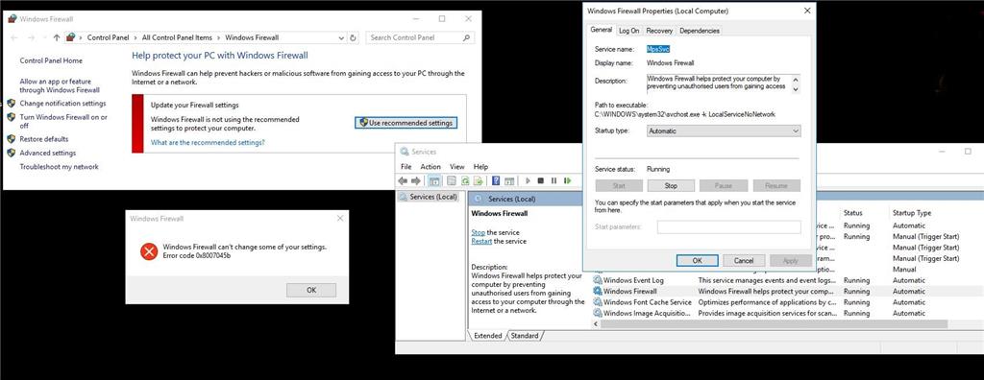984x380 pixels.
Task: Click shield icon beside Restore defaults
Action: coord(11,138)
